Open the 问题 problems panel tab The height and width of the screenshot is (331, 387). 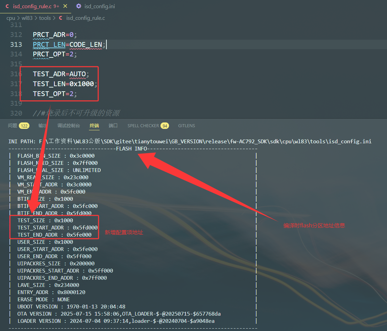point(13,125)
